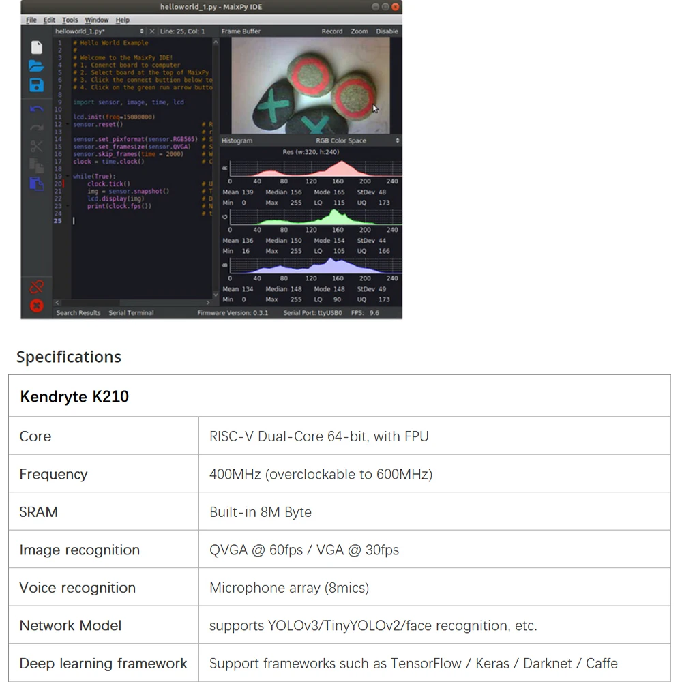682x682 pixels.
Task: Paste with the blue clipboard icon
Action: 37,183
